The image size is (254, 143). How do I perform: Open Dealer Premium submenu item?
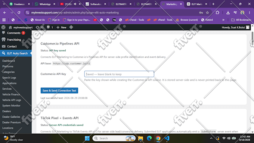[x=12, y=122]
